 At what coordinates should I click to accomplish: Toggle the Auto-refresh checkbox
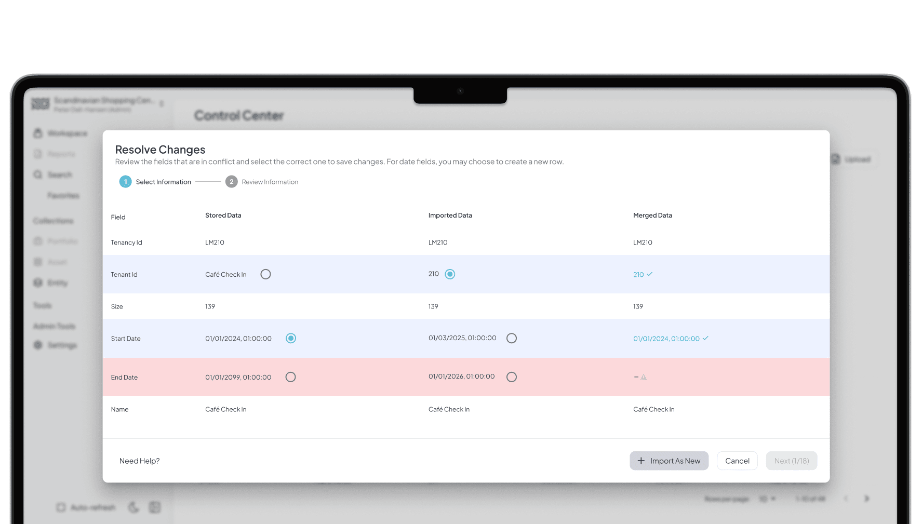point(61,507)
